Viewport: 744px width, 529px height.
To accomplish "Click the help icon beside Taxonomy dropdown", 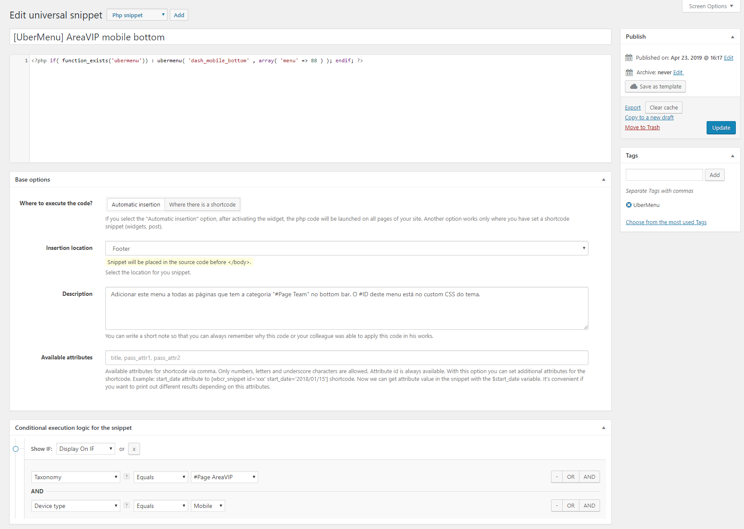I will click(x=126, y=477).
